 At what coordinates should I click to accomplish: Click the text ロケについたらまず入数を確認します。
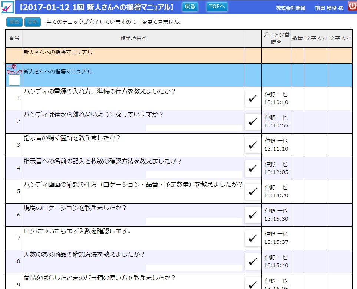pos(77,231)
